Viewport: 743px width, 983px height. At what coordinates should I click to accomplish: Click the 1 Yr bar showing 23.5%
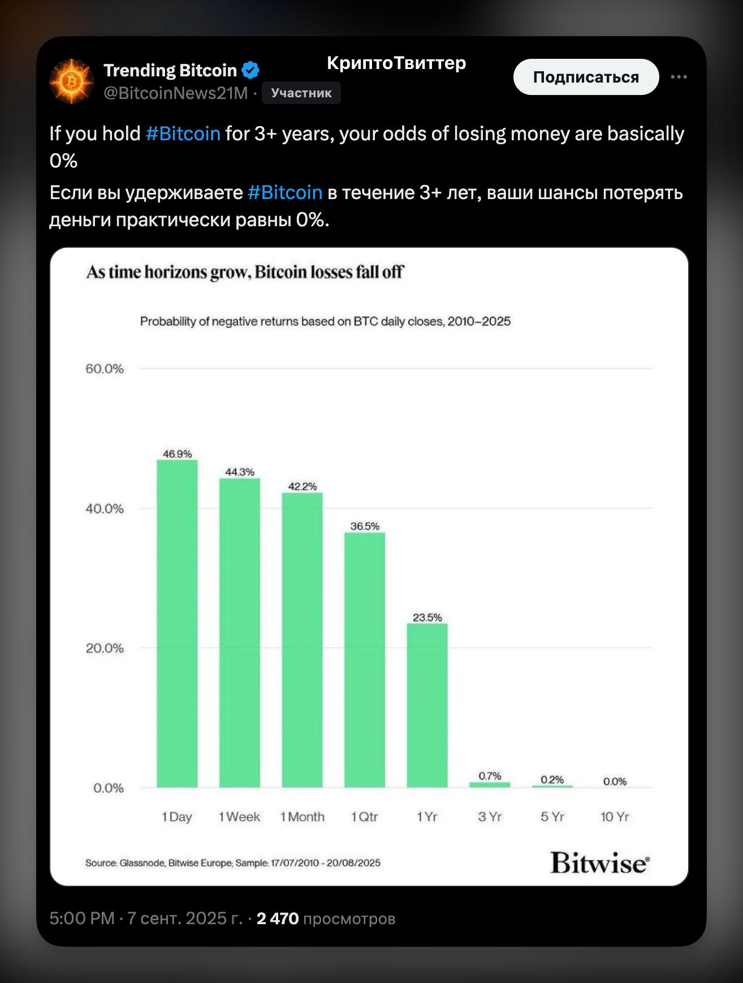(x=427, y=705)
